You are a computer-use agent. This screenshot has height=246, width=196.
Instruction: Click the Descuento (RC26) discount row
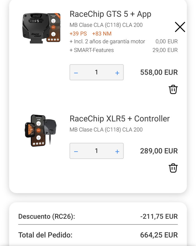pyautogui.click(x=98, y=216)
